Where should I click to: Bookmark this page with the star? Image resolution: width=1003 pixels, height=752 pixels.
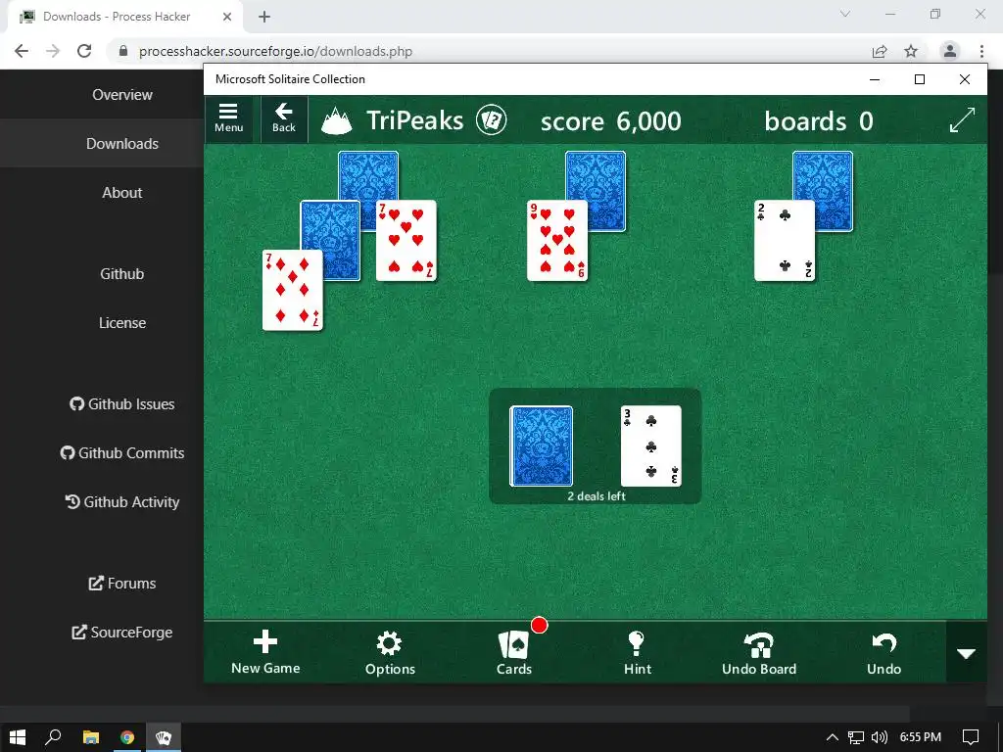click(x=911, y=51)
